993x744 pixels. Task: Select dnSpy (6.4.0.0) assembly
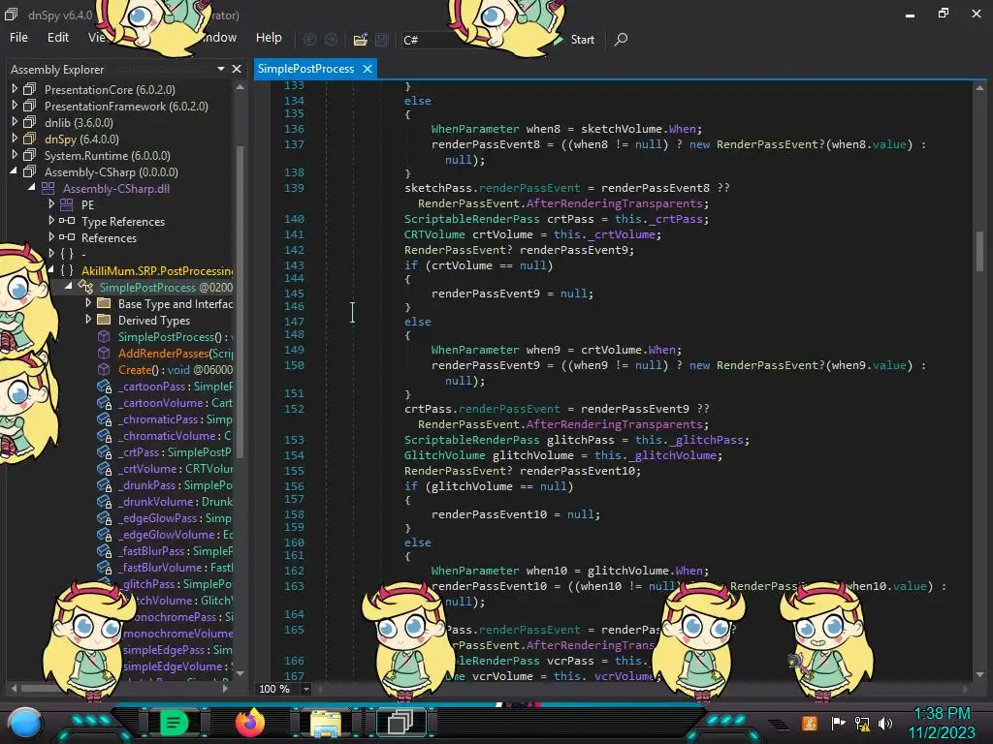tap(81, 139)
